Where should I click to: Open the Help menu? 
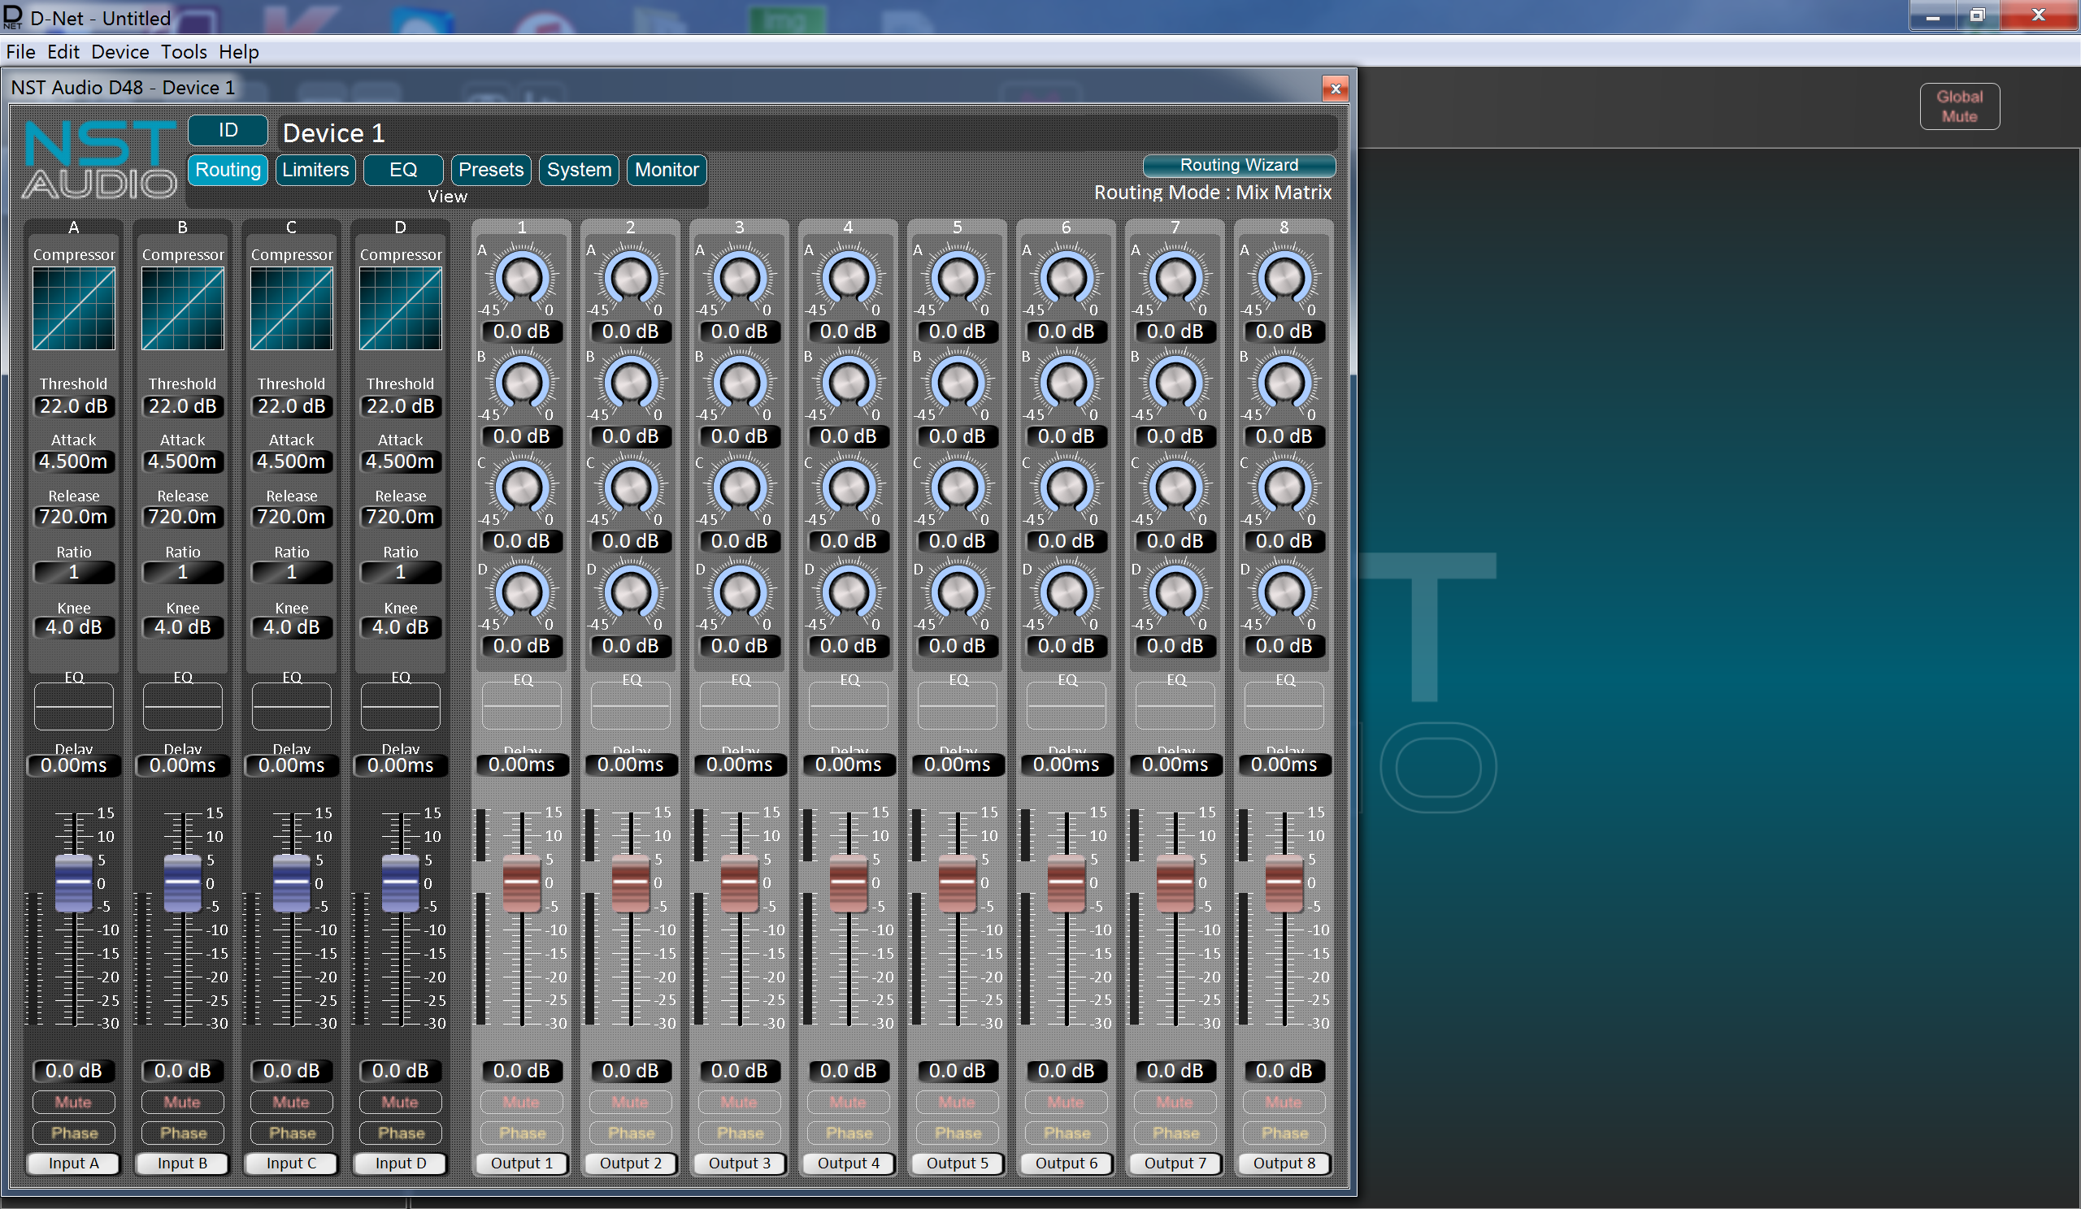[239, 52]
